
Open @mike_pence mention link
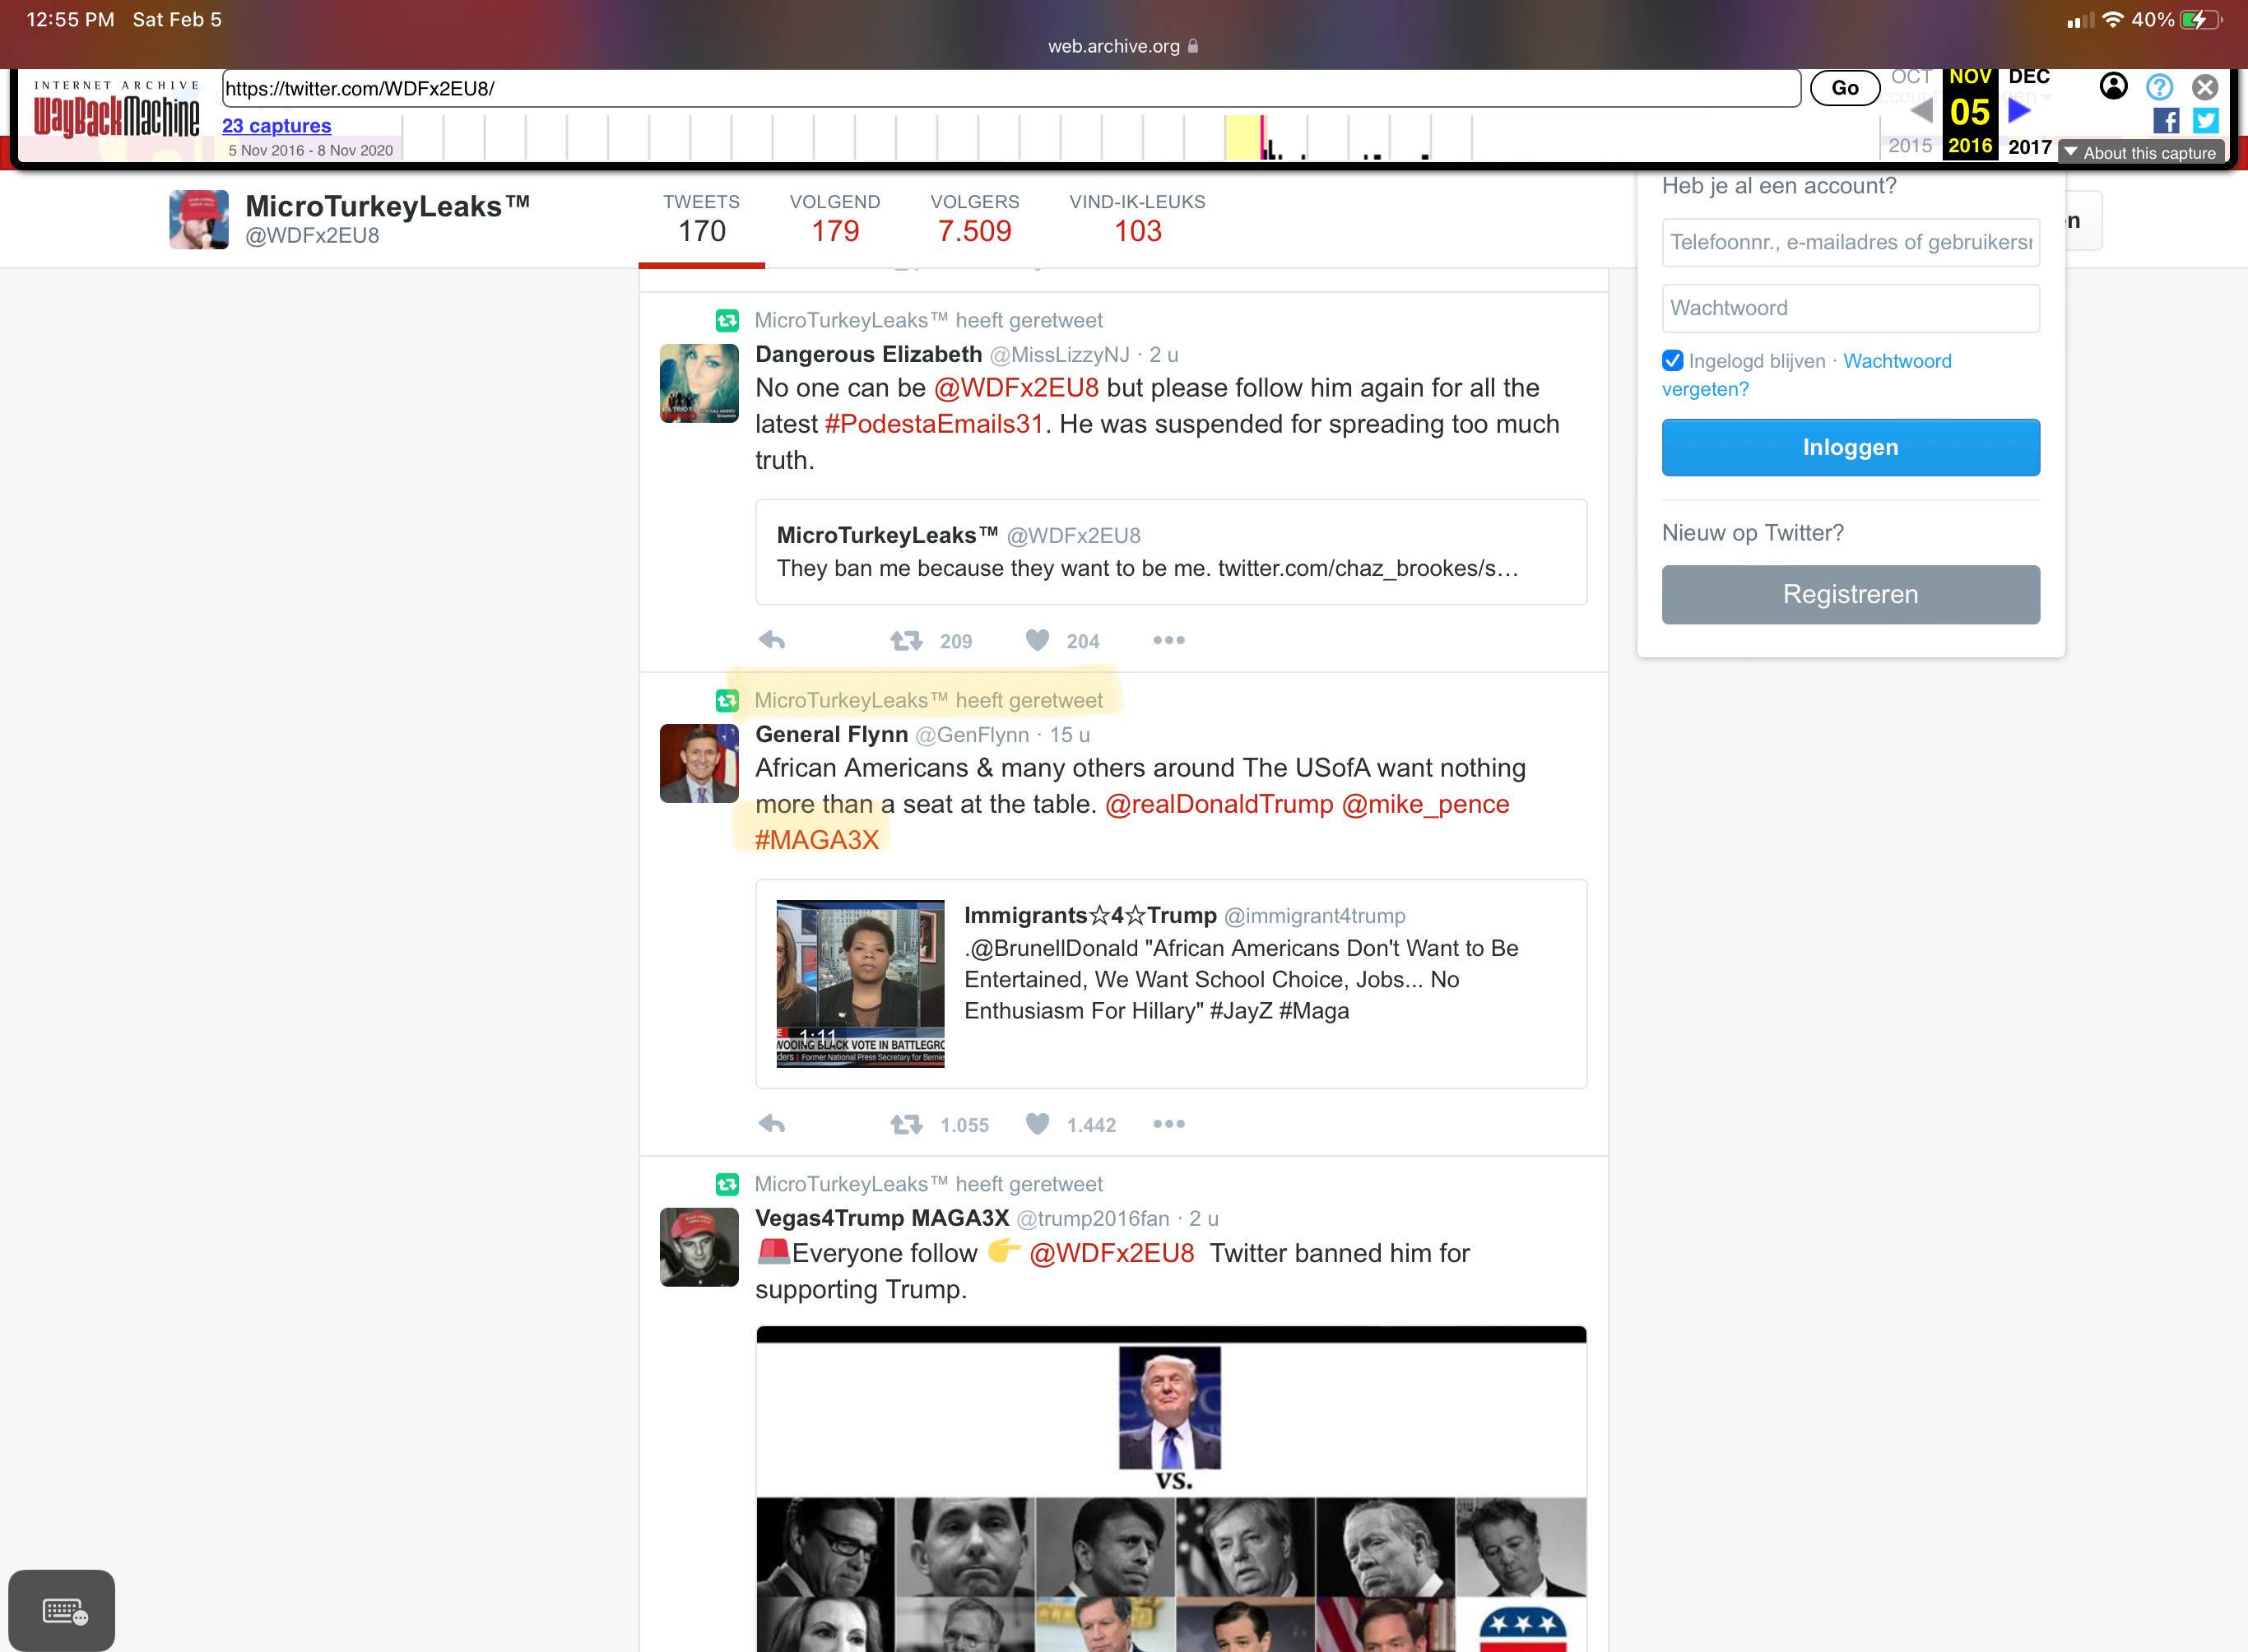(1425, 804)
